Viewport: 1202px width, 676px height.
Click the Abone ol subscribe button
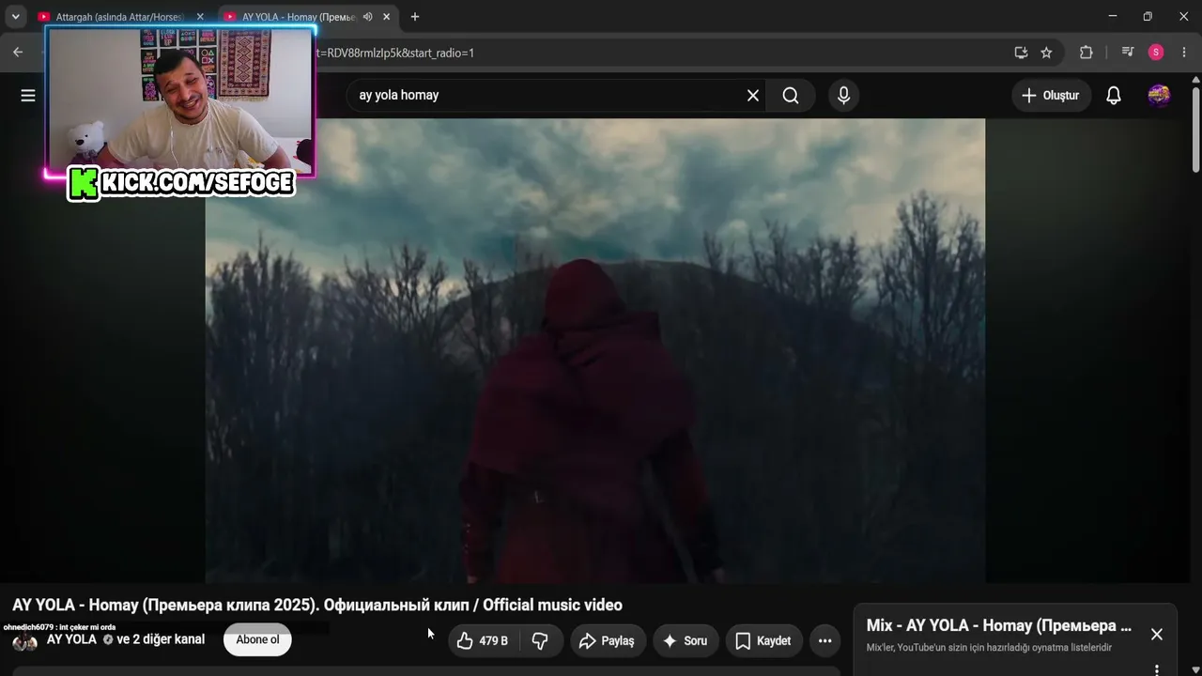(x=257, y=640)
